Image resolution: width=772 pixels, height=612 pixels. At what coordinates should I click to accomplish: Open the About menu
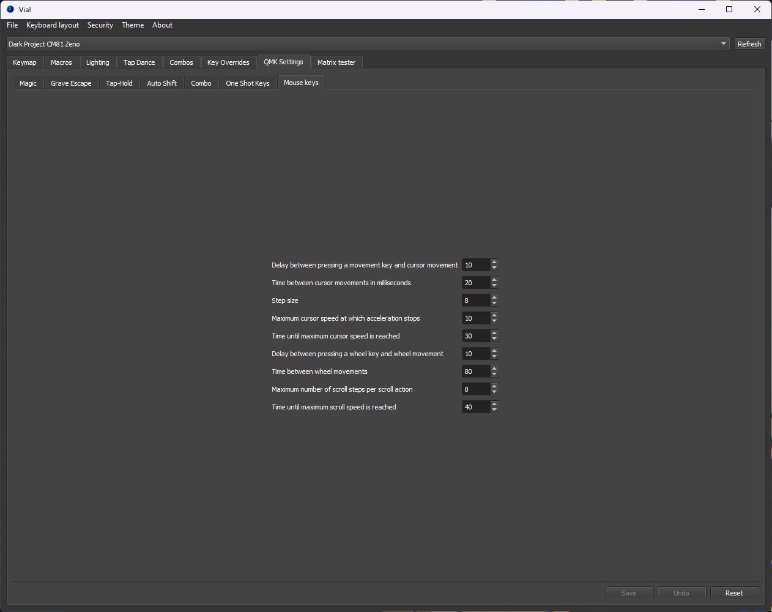tap(163, 25)
